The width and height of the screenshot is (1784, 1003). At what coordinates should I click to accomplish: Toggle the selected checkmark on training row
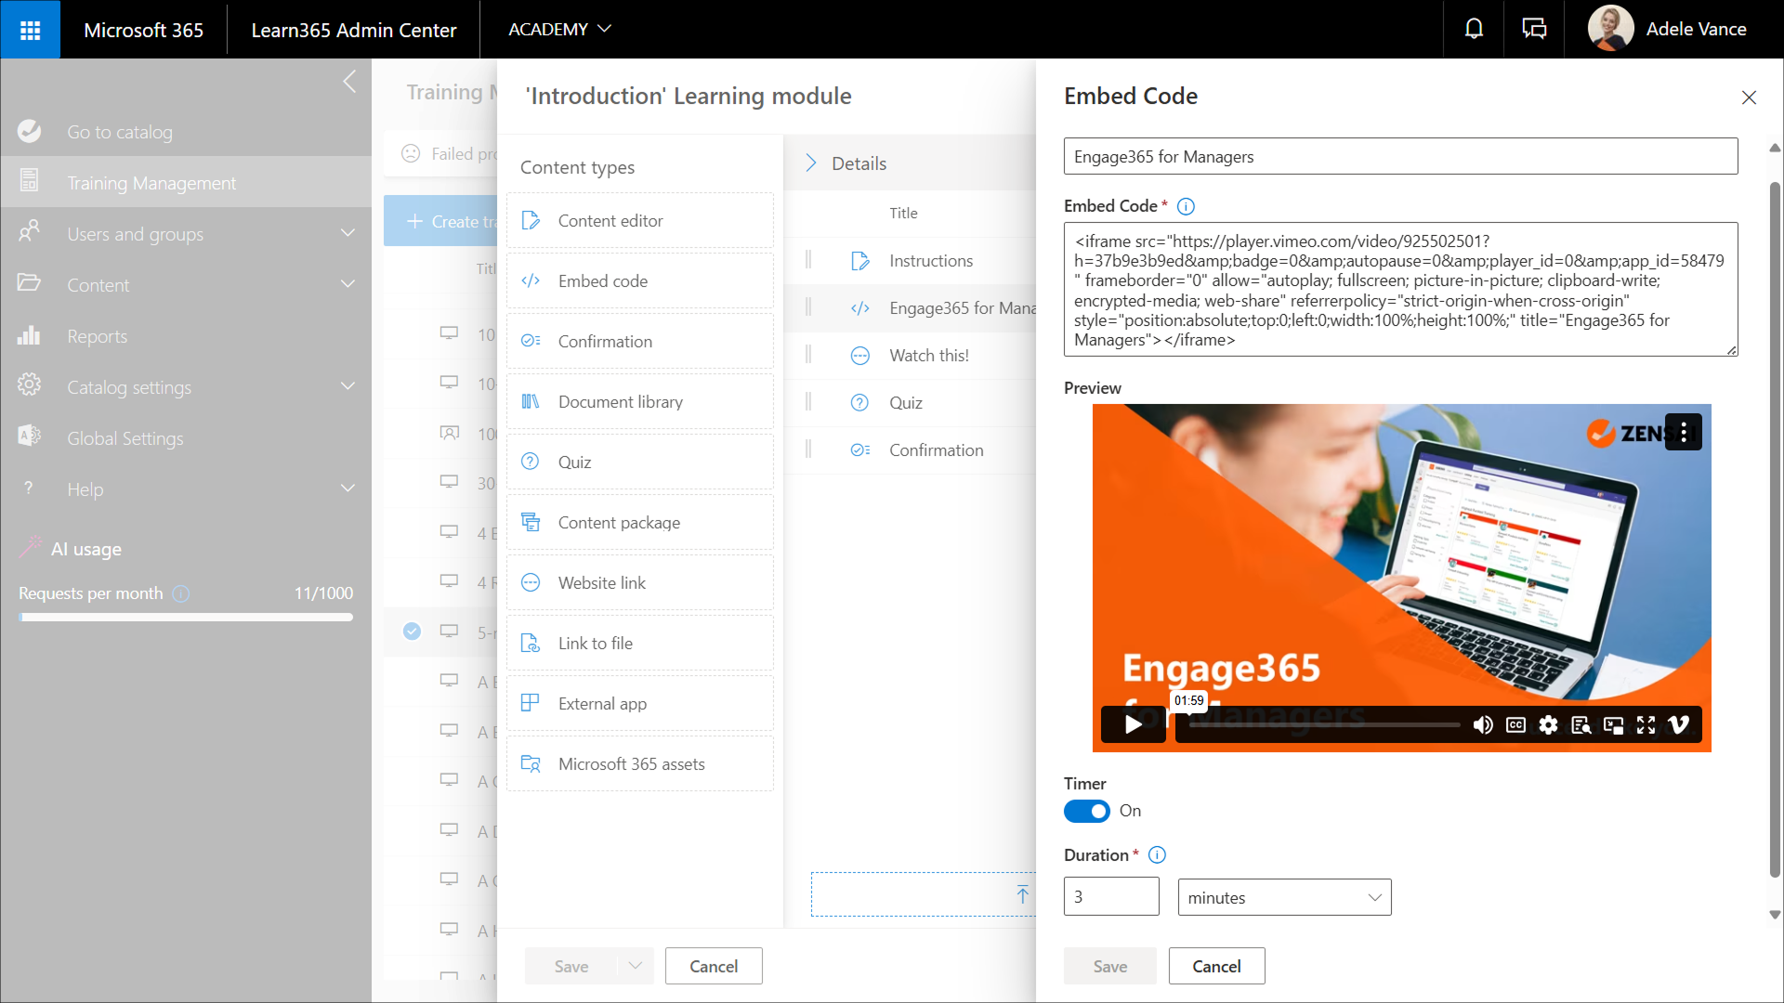(x=412, y=632)
